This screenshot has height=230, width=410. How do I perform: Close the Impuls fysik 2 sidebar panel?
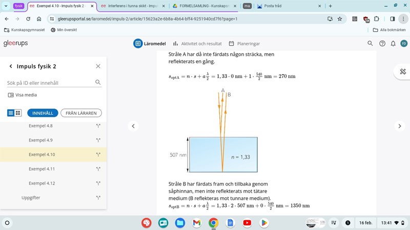(98, 66)
